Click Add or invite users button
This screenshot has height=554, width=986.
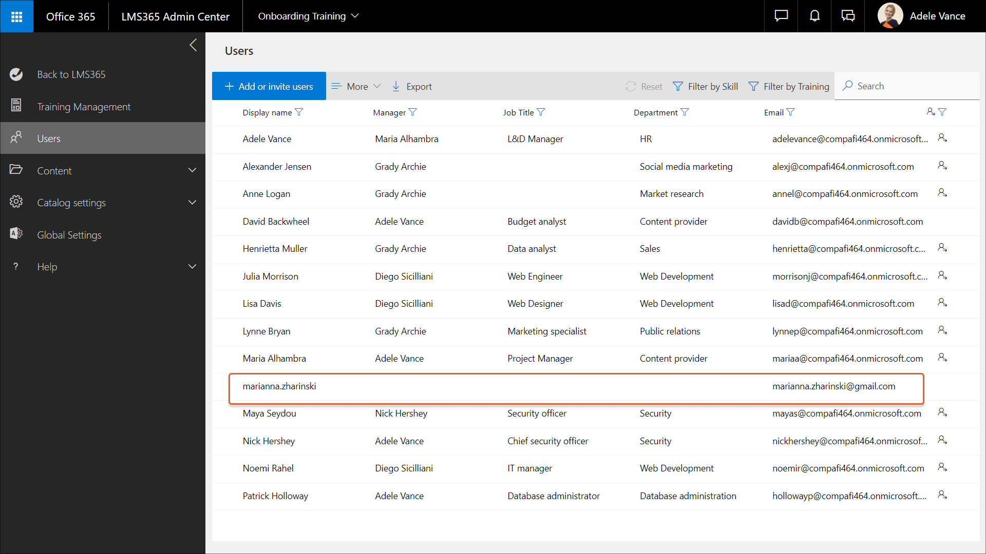point(269,86)
